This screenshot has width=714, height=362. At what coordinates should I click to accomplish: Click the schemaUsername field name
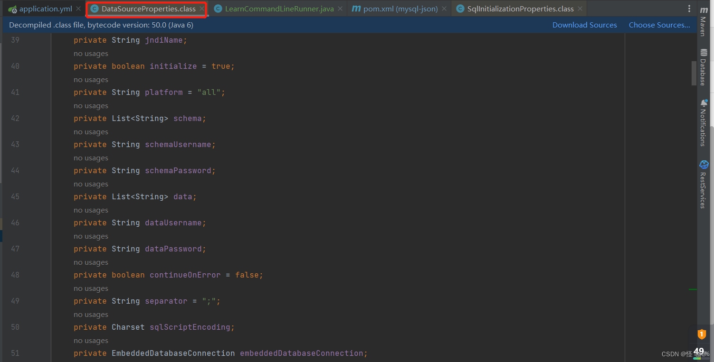coord(178,145)
